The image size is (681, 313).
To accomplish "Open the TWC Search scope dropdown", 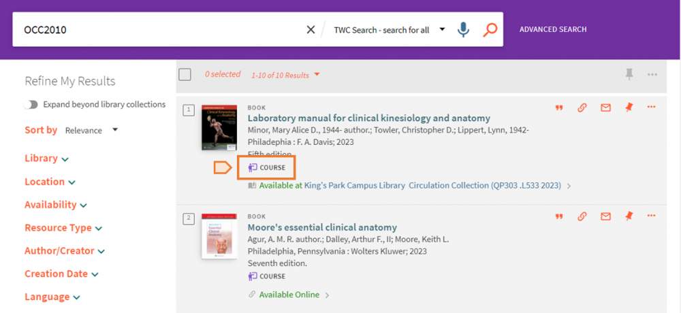I will point(390,30).
